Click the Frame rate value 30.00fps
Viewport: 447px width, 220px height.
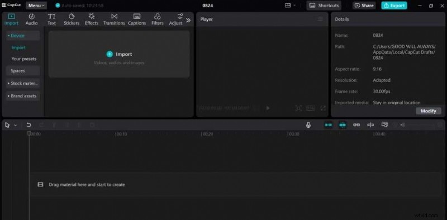click(382, 92)
